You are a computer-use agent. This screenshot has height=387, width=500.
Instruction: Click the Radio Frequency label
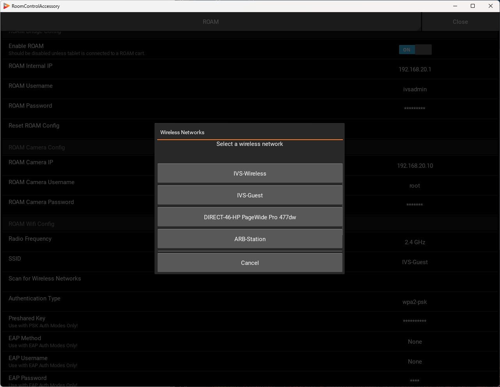(30, 239)
